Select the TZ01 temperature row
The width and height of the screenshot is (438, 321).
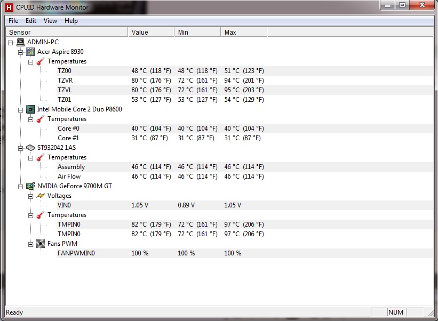tap(245, 100)
